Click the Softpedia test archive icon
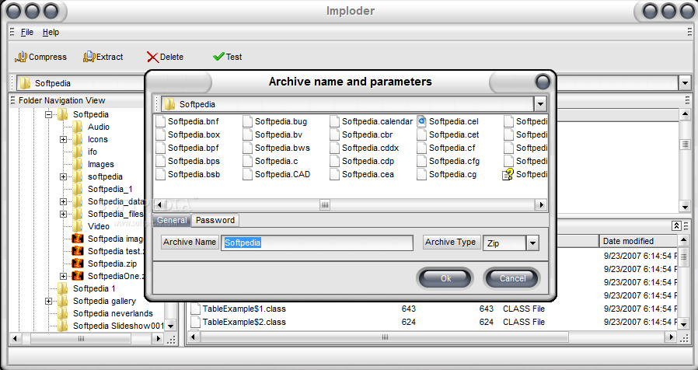 tap(78, 251)
